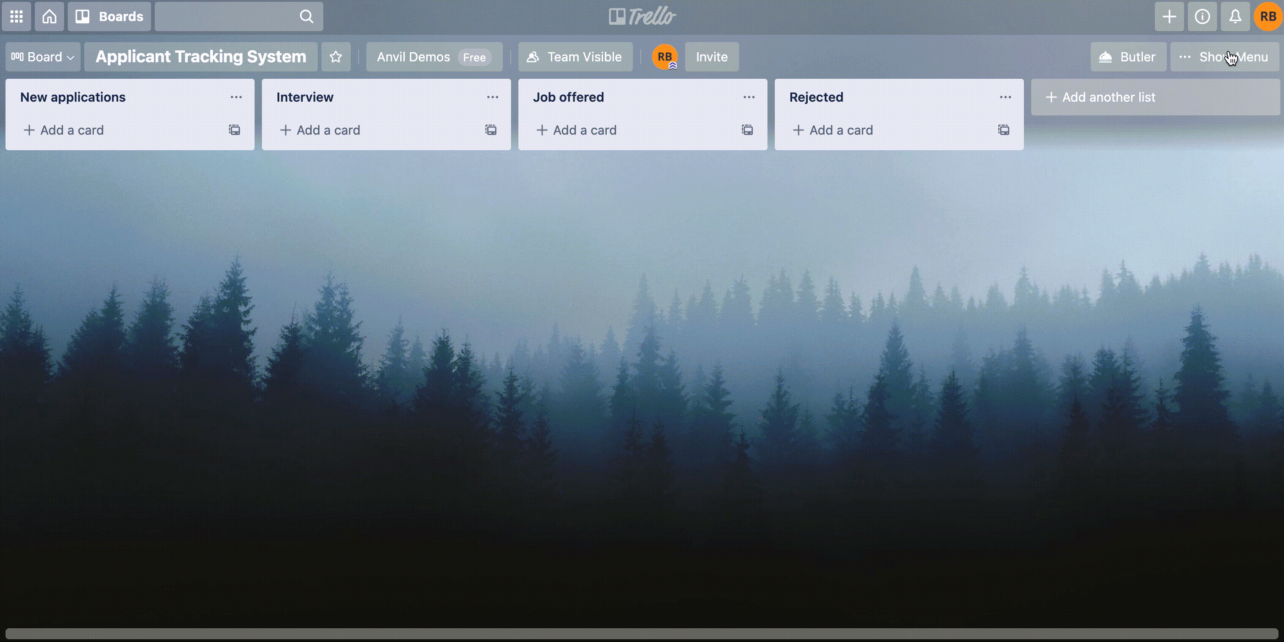
Task: Toggle Team Visible workspace visibility
Action: pos(573,56)
